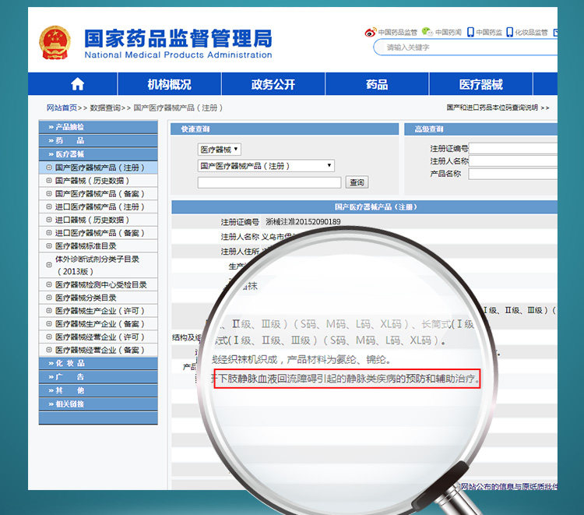Image resolution: width=584 pixels, height=515 pixels.
Task: Open the 医疗器械 category dropdown
Action: [x=219, y=150]
